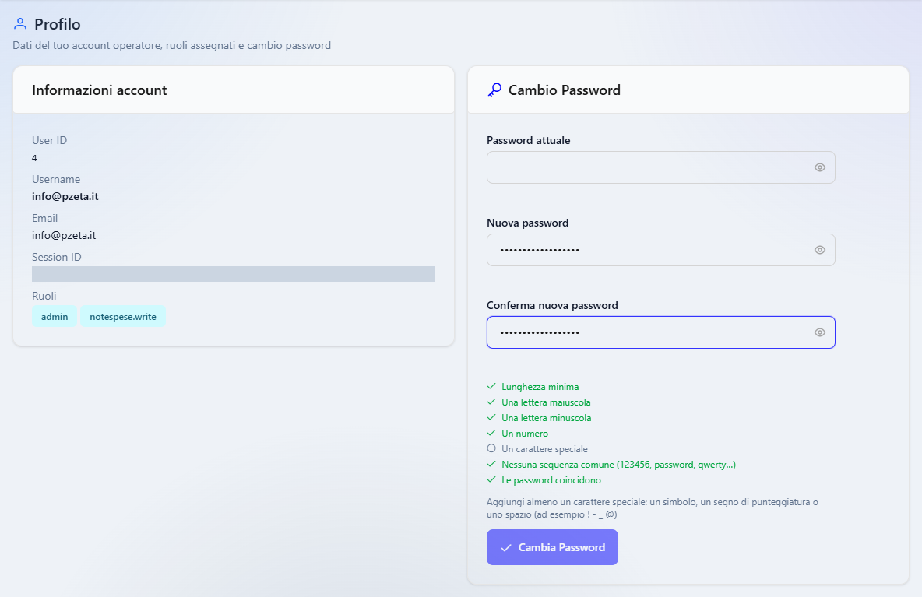Click the Session ID label
The height and width of the screenshot is (597, 922).
pos(56,257)
